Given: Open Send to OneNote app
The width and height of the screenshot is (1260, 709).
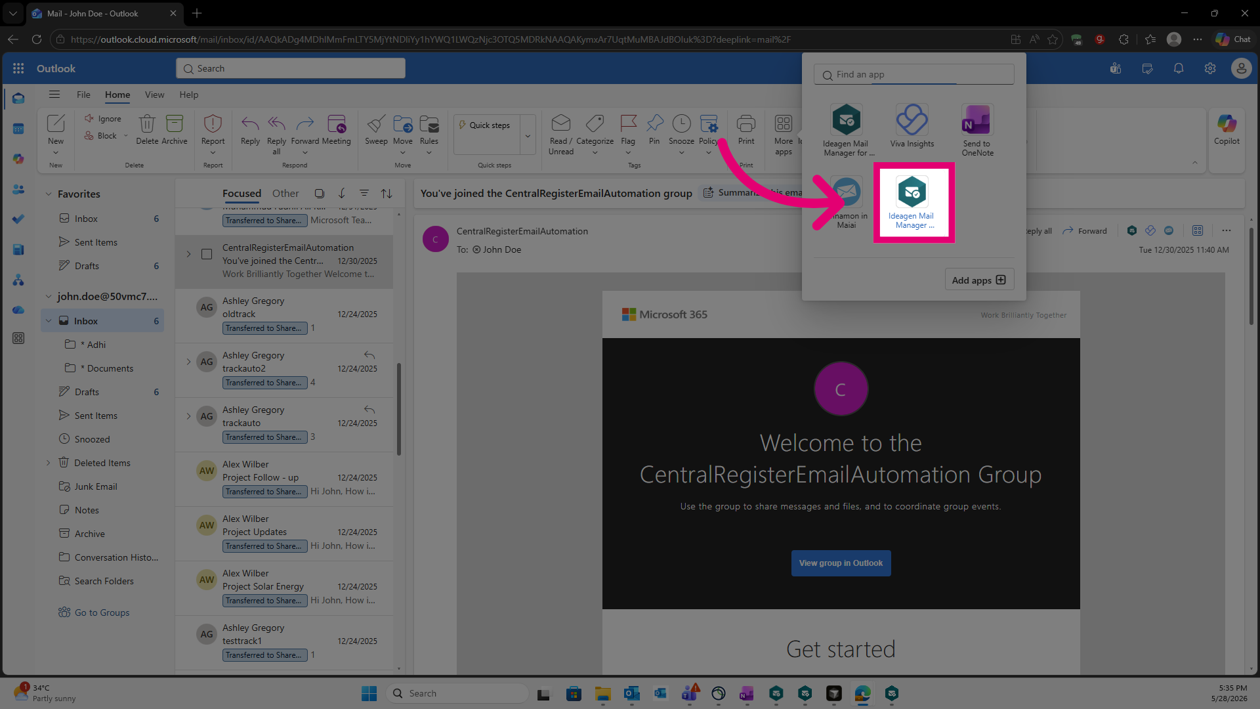Looking at the screenshot, I should (978, 131).
